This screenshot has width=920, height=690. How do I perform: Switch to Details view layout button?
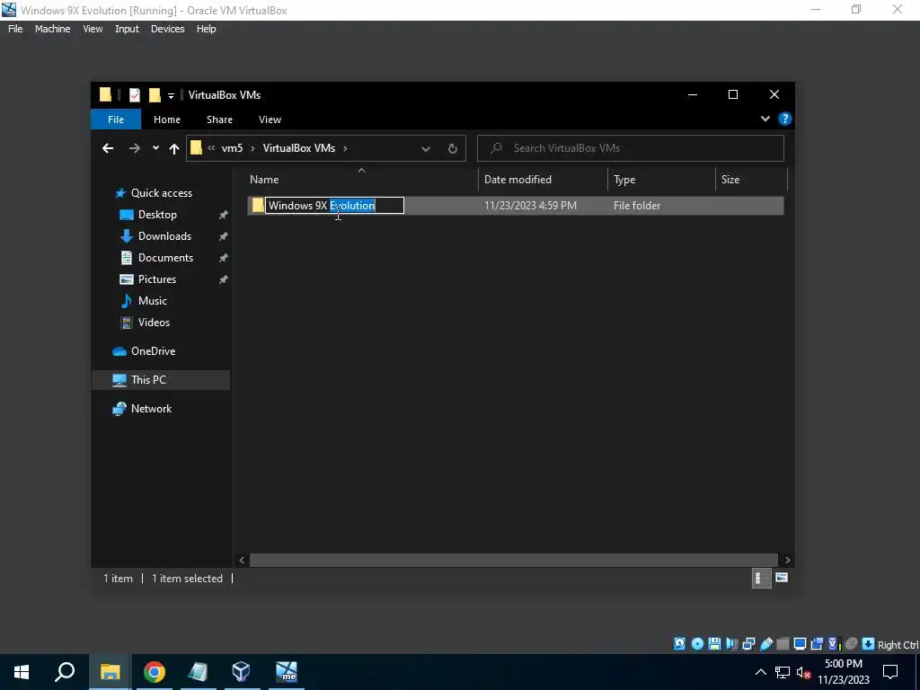pos(761,578)
